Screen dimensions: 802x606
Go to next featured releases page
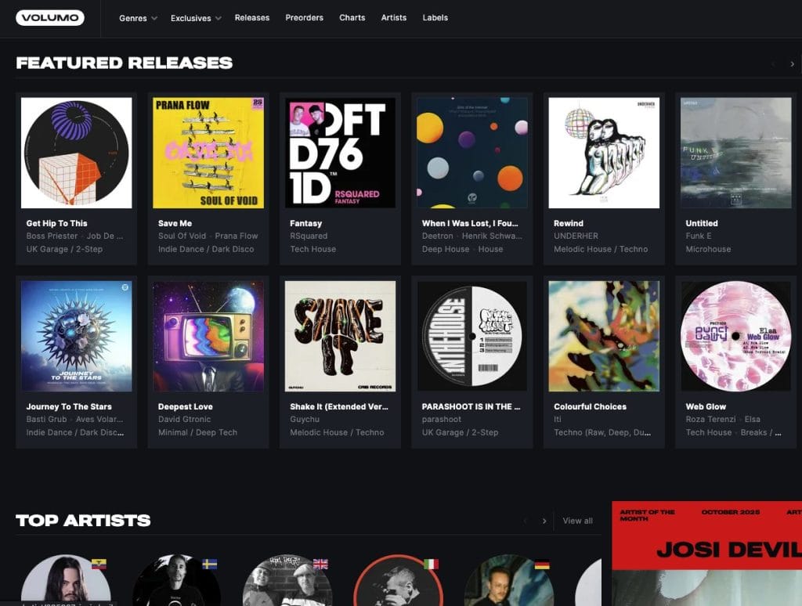tap(792, 63)
